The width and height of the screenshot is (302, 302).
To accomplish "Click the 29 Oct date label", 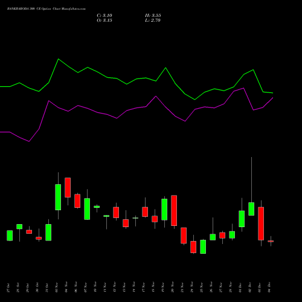I will click(28, 288).
